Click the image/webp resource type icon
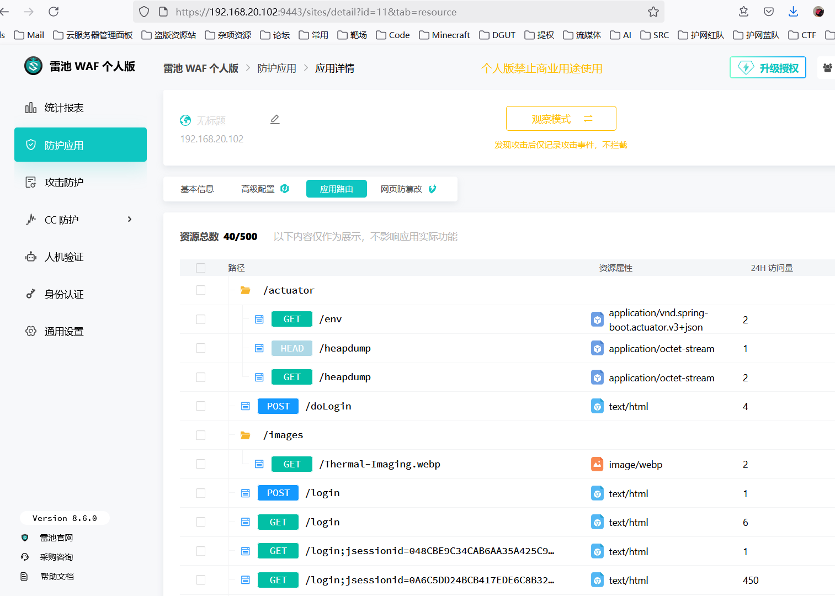The height and width of the screenshot is (596, 835). [x=597, y=464]
